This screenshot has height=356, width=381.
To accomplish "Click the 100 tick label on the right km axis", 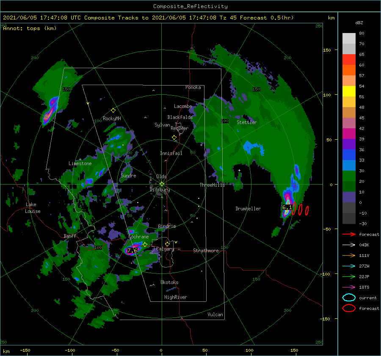I will [x=327, y=95].
